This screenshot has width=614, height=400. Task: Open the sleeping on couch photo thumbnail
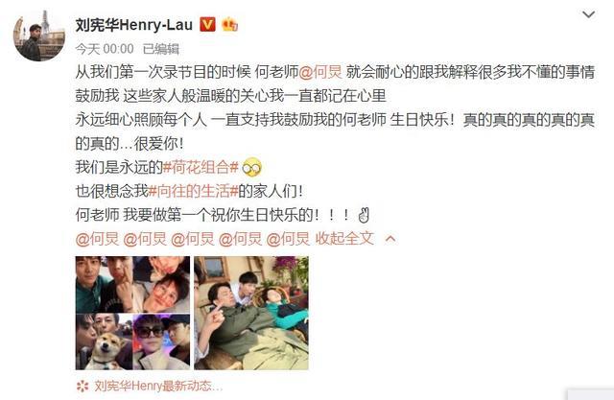(x=251, y=313)
